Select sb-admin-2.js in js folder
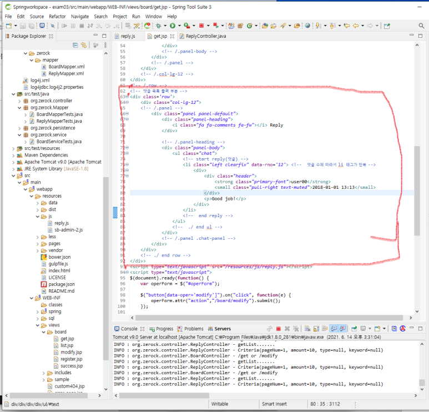Image resolution: width=429 pixels, height=412 pixels. click(68, 230)
